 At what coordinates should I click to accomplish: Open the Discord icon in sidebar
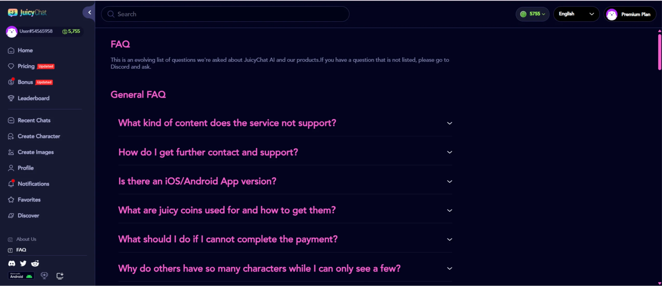[12, 263]
